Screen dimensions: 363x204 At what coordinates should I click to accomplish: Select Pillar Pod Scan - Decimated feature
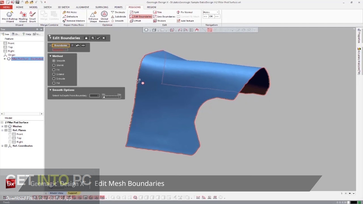[27, 59]
